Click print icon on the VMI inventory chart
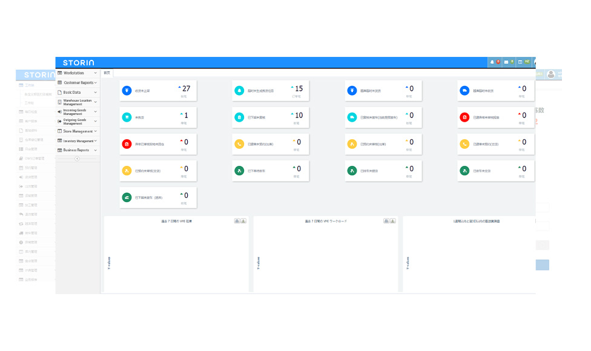The height and width of the screenshot is (351, 591). [x=237, y=221]
